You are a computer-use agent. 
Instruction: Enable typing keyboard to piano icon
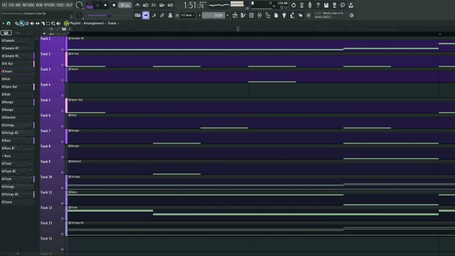coord(138,15)
